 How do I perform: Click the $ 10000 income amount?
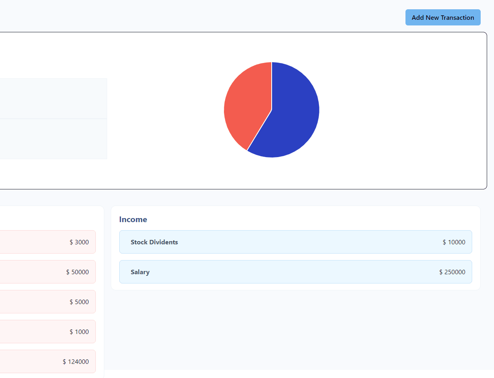[x=454, y=242]
